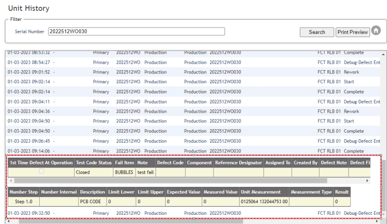Click the Closed status cell
The image size is (387, 224).
coord(94,172)
